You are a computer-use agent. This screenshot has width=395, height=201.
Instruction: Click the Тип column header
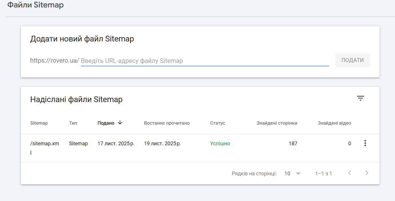click(73, 123)
